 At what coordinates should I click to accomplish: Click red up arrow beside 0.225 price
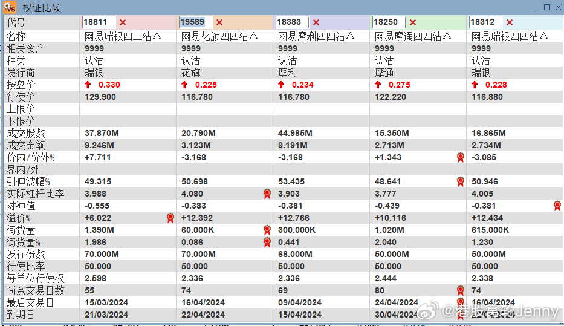coord(184,85)
